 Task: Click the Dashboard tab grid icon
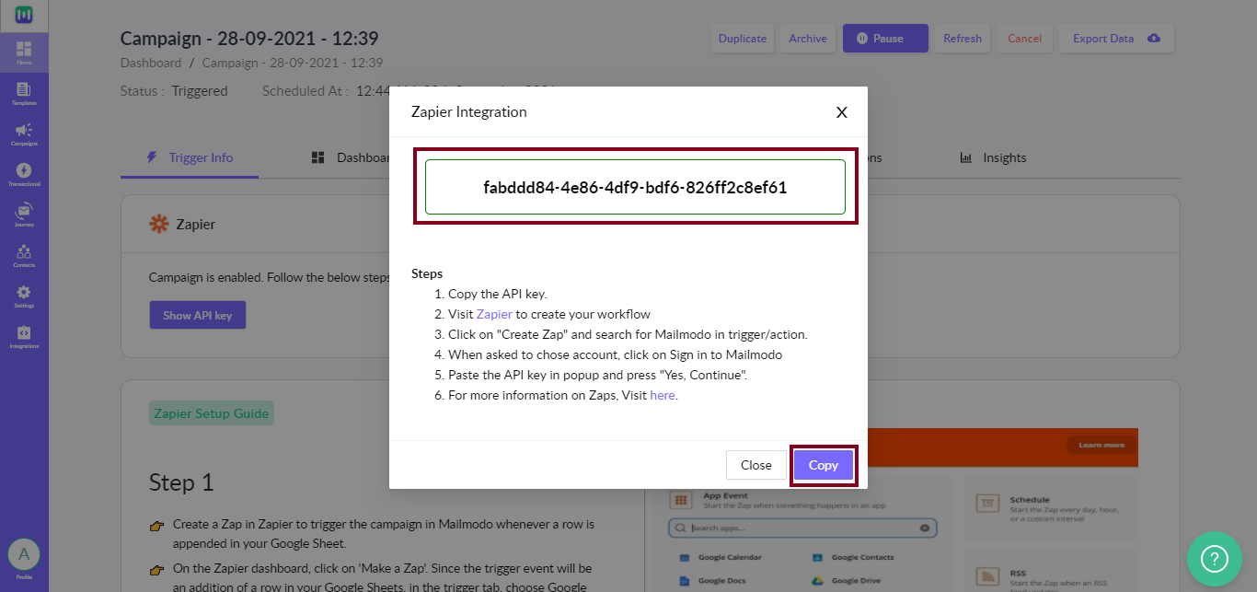pos(317,157)
